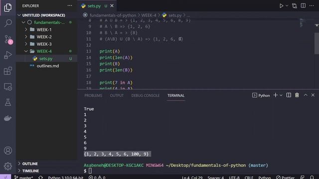Click WEEK-4 in the breadcrumb
The image size is (319, 179).
click(149, 15)
